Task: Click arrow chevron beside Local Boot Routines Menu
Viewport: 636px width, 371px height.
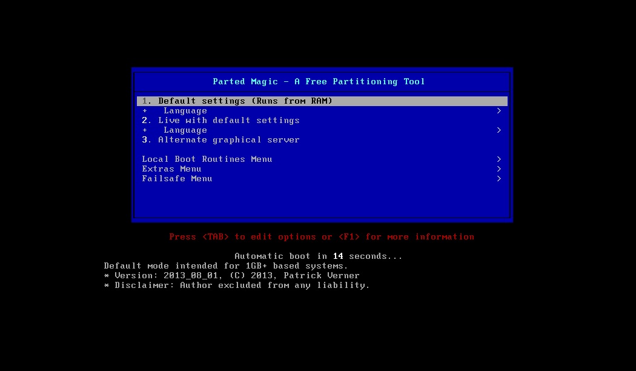Action: [x=499, y=159]
